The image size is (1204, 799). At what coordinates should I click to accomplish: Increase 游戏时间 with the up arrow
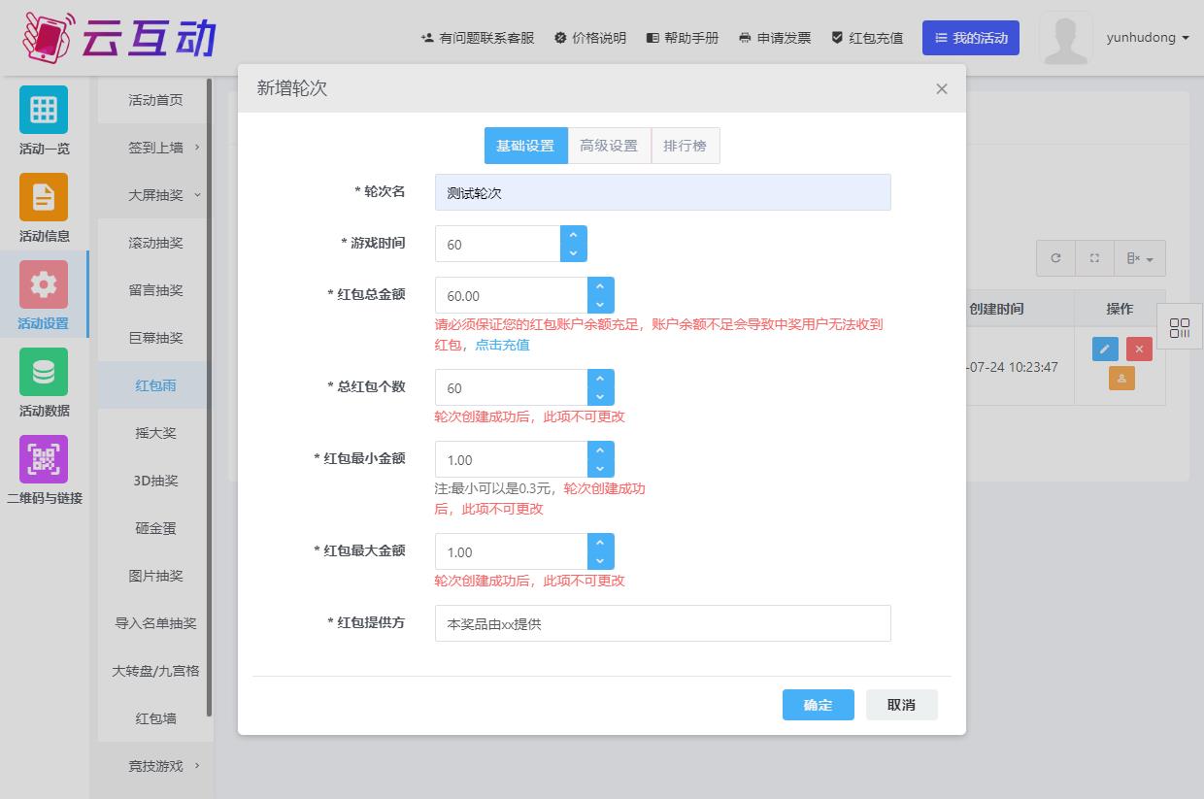573,235
